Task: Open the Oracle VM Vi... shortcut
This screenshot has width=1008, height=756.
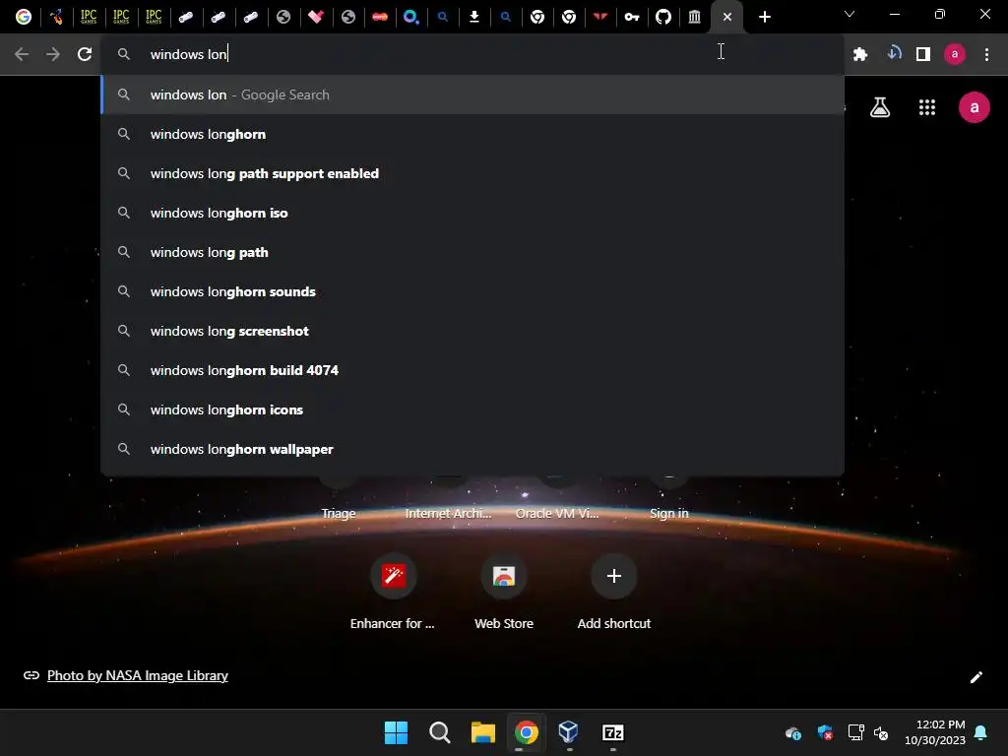Action: tap(557, 513)
